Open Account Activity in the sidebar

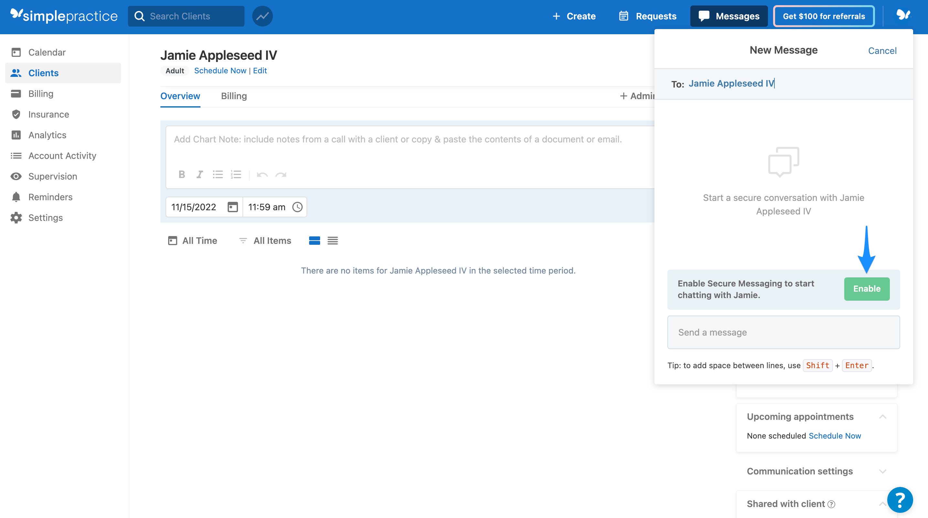coord(63,156)
